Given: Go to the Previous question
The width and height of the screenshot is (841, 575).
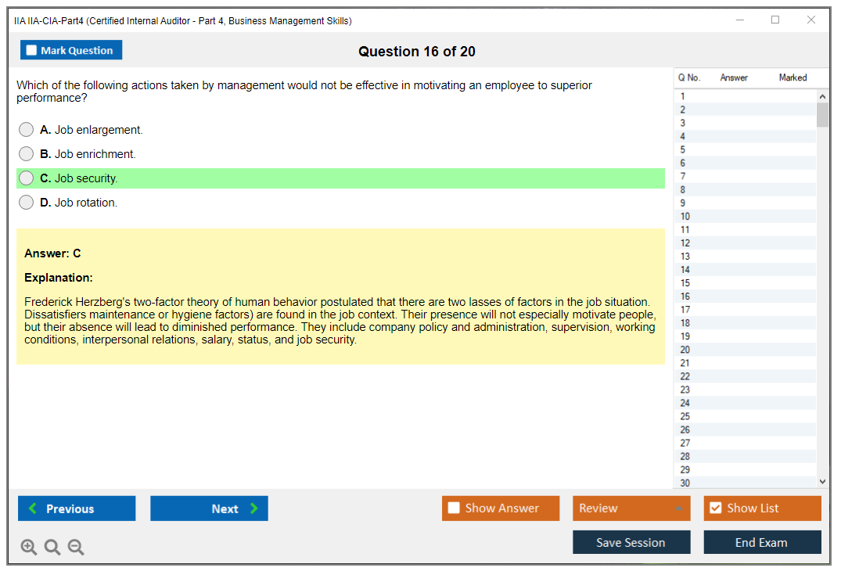Looking at the screenshot, I should point(77,509).
